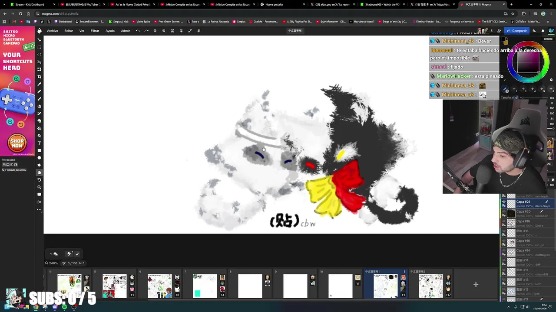Toggle visibility of layer 图层 #17
The width and height of the screenshot is (556, 312).
tap(504, 270)
